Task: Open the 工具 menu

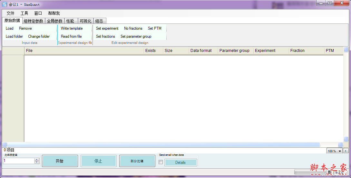Action: pyautogui.click(x=24, y=13)
